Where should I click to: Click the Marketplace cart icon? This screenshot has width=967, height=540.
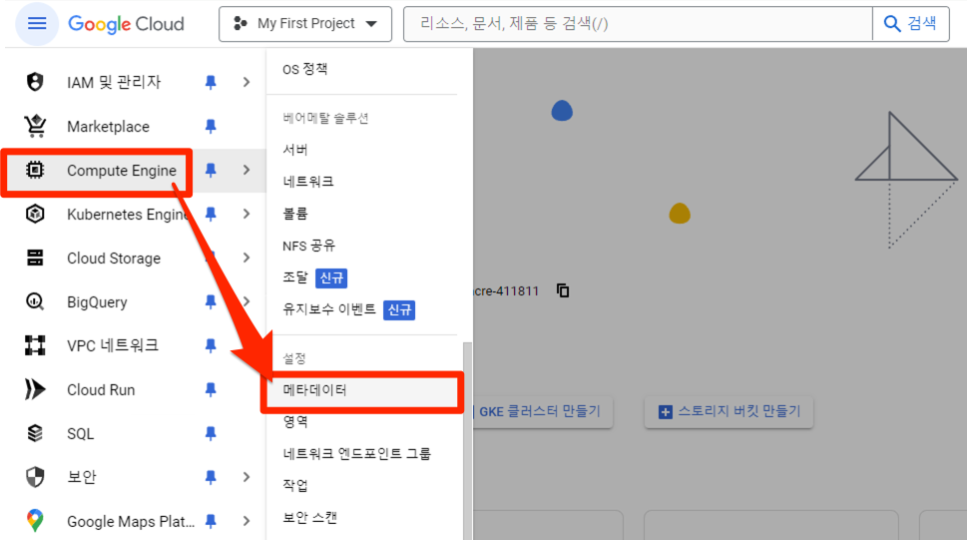(35, 126)
